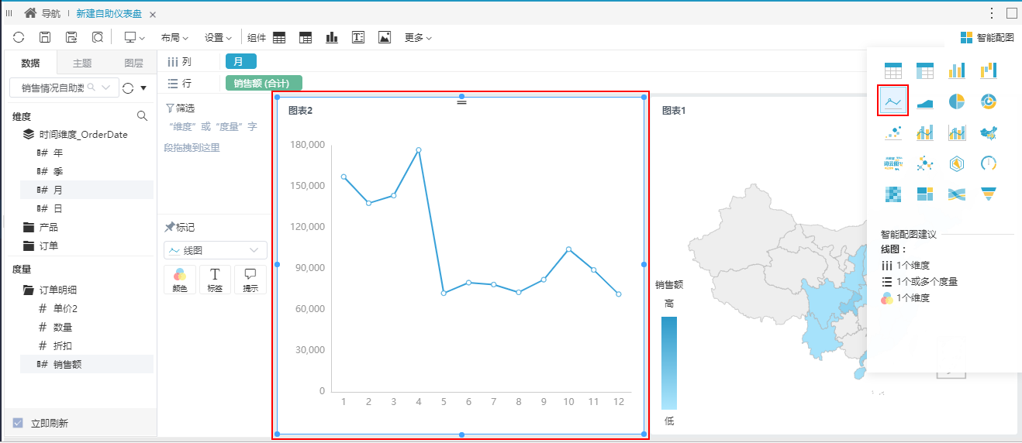Insert a text component from toolbar
1022x443 pixels.
pos(358,37)
